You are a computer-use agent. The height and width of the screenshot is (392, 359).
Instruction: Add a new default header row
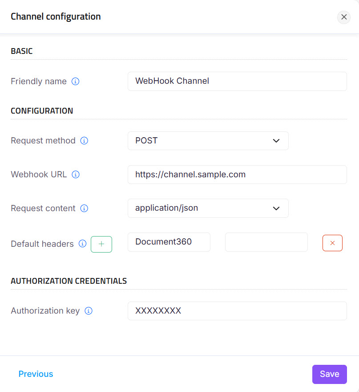click(x=101, y=244)
